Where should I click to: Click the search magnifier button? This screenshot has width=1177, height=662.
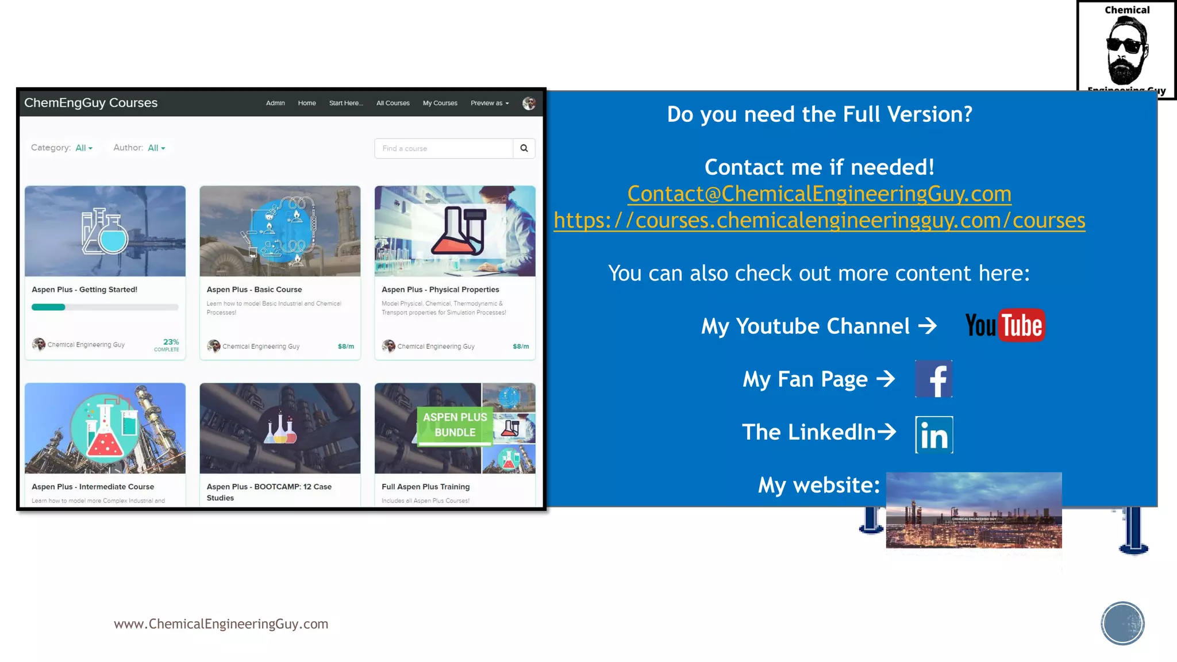tap(524, 148)
